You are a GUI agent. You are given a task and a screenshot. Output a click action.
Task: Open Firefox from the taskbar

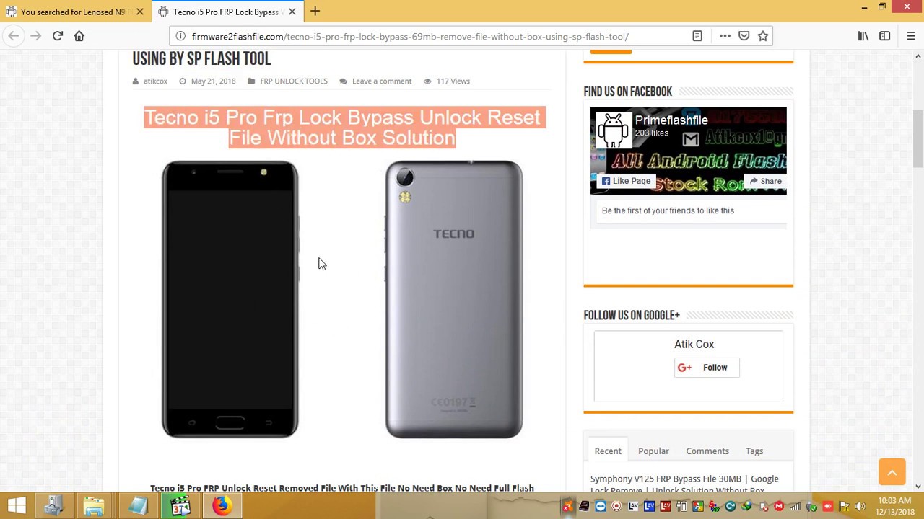click(x=222, y=506)
